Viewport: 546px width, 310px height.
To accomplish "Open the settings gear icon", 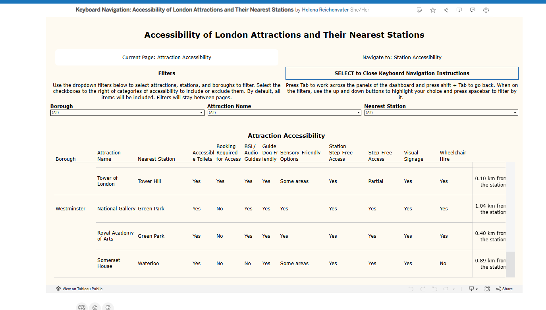I will pyautogui.click(x=486, y=10).
